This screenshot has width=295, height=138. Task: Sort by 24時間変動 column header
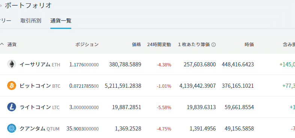159,45
